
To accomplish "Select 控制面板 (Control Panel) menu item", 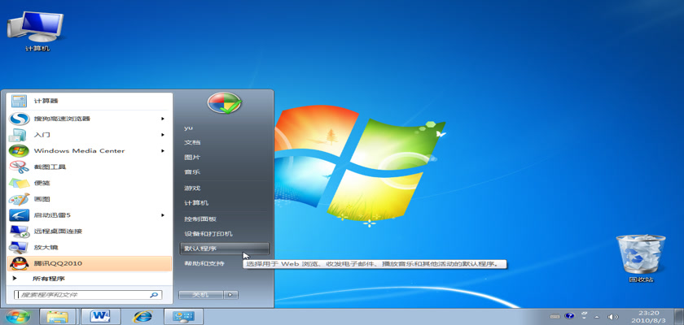I will [200, 219].
